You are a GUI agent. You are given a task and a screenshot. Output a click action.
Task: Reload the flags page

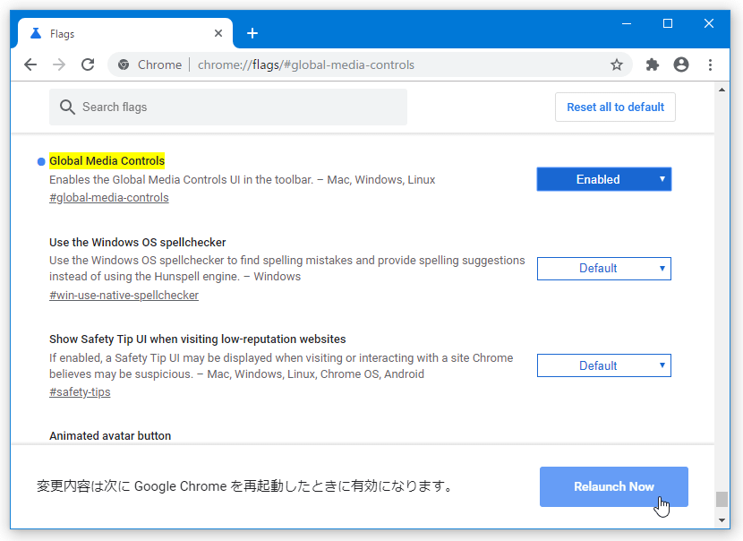(88, 64)
